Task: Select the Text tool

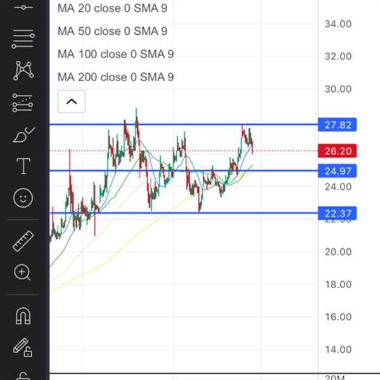Action: click(x=23, y=166)
